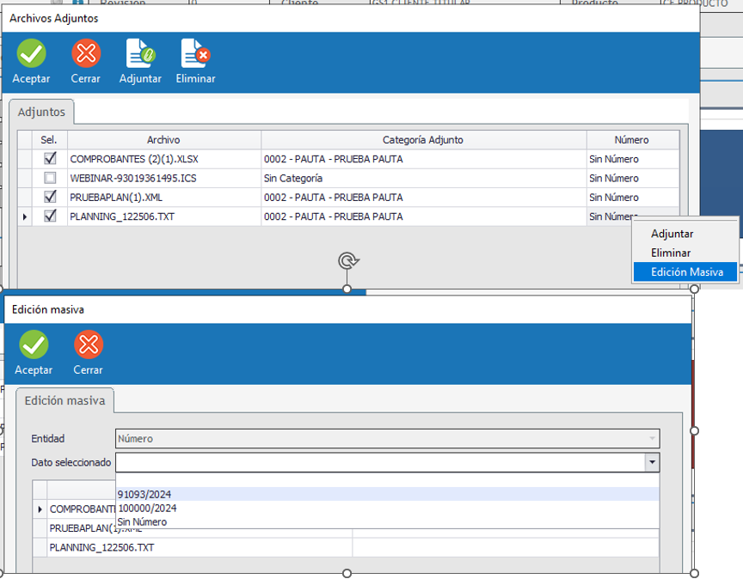Click the row indicator arrow of PLANNING_122506.TXT
This screenshot has width=743, height=579.
point(25,216)
